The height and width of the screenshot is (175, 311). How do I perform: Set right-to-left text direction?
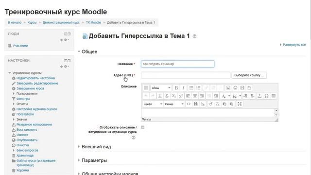click(252, 96)
